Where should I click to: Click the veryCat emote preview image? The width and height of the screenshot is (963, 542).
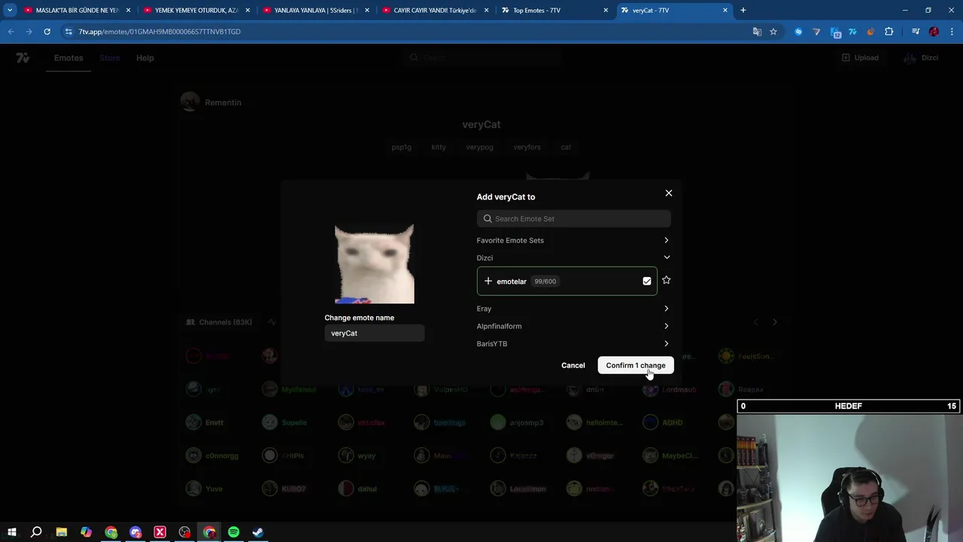(374, 263)
